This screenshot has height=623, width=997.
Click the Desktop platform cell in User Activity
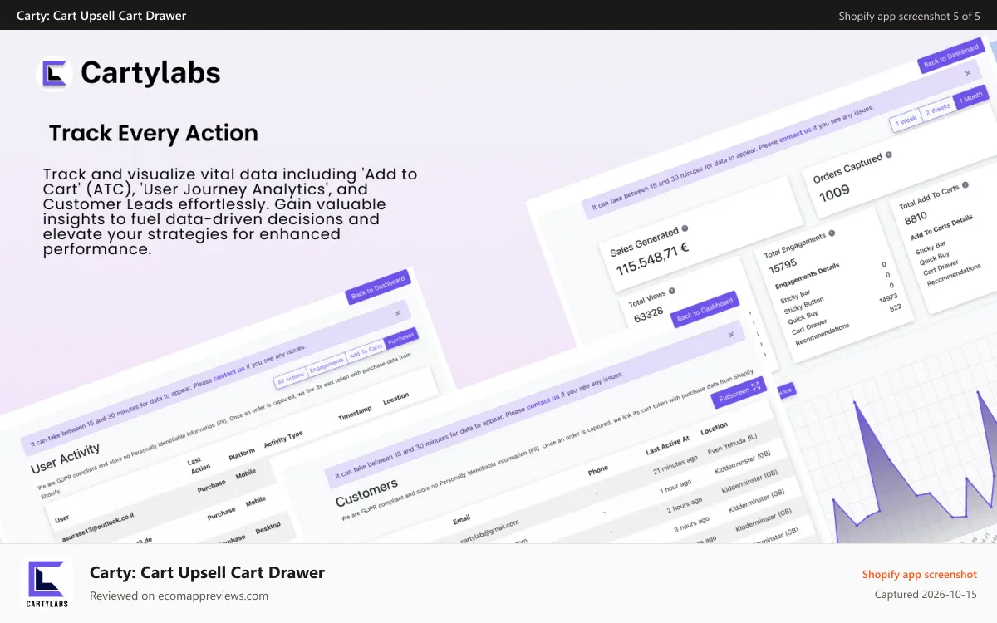(x=268, y=527)
